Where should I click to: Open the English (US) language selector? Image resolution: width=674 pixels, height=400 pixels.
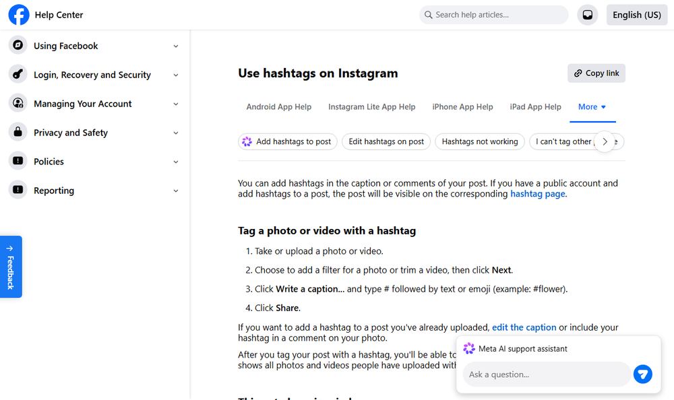(x=637, y=15)
